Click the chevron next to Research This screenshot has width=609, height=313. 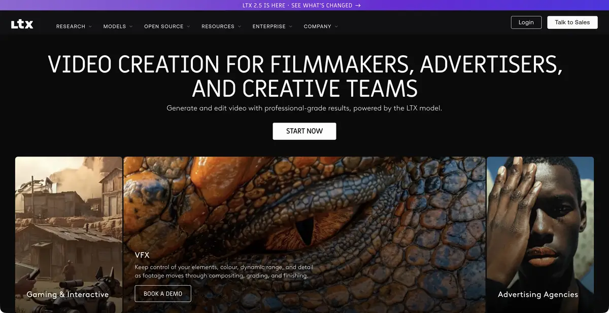tap(90, 26)
